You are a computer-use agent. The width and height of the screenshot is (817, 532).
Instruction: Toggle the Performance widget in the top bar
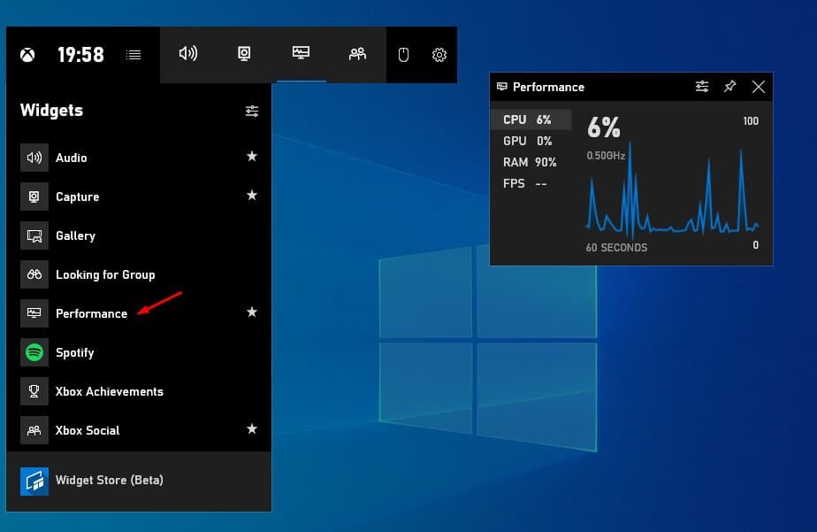click(x=302, y=53)
